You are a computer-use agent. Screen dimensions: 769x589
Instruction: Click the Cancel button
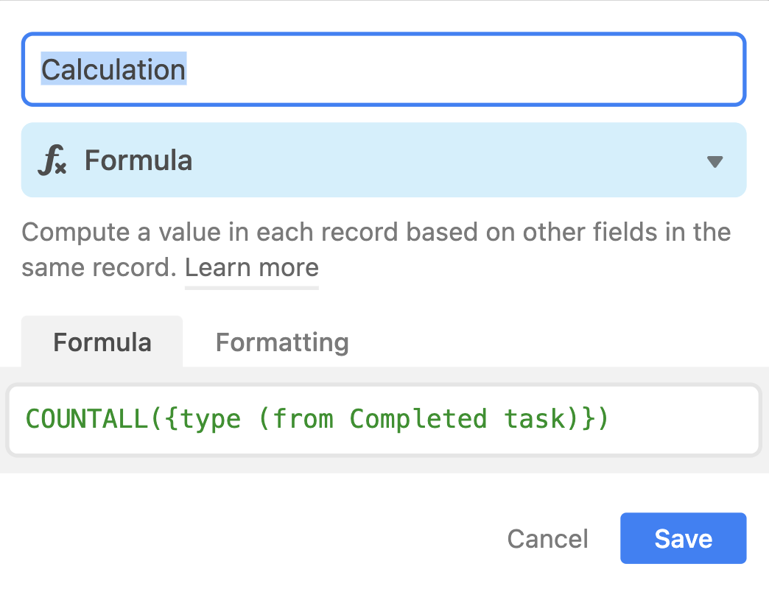point(547,539)
